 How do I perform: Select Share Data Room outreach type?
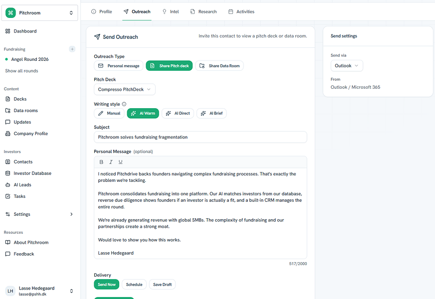(219, 66)
